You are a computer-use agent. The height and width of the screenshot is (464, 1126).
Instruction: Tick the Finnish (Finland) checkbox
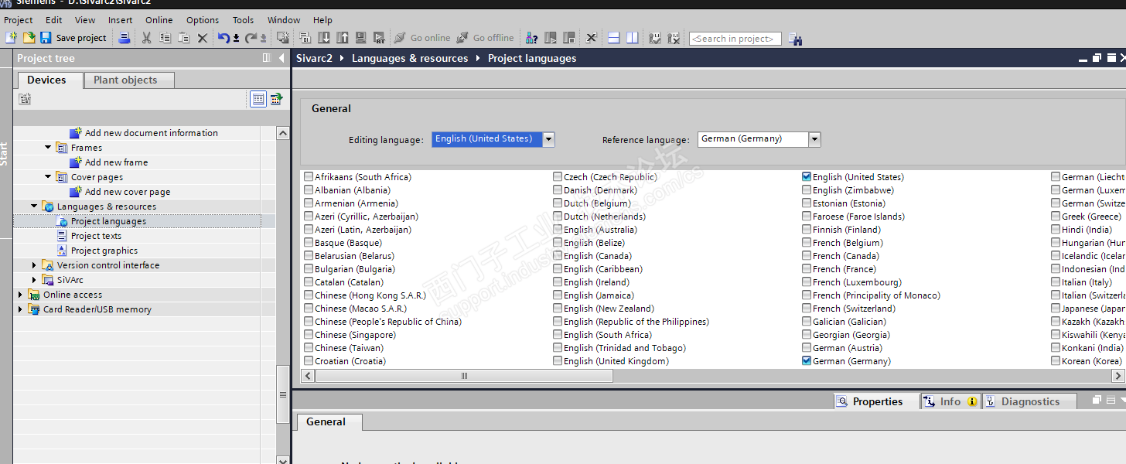tap(807, 230)
